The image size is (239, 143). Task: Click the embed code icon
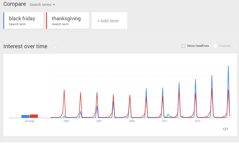pos(226,129)
